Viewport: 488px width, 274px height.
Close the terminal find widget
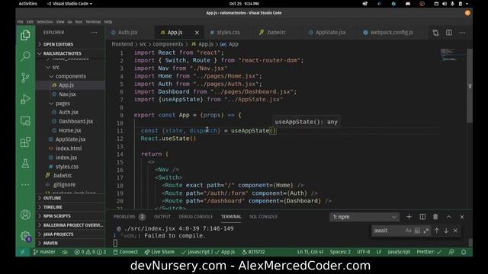(x=455, y=231)
